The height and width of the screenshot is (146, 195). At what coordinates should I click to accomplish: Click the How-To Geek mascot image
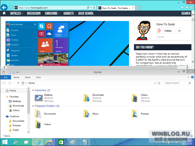144,31
